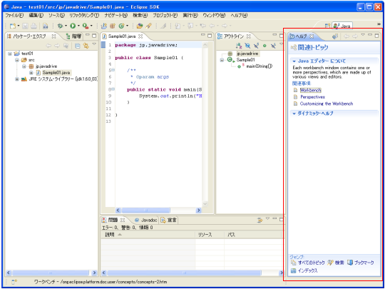385x289 pixels.
Task: Toggle Hide Local Types in Outline toolbar
Action: click(273, 46)
